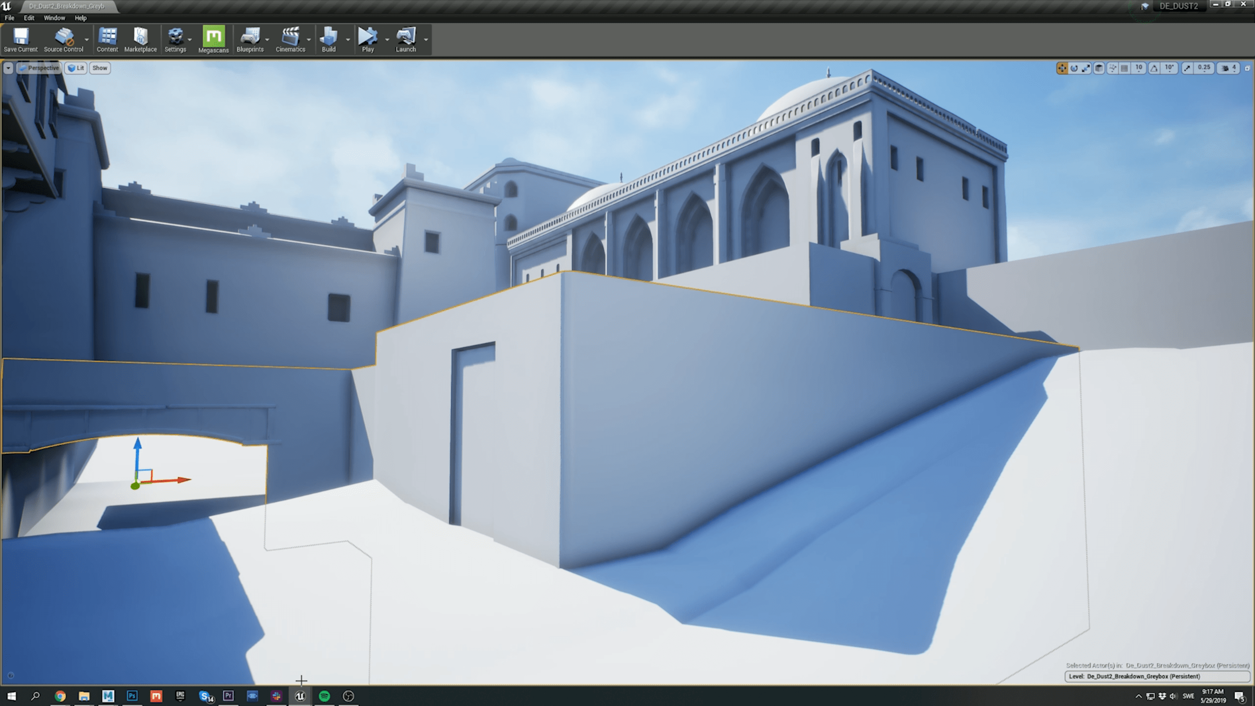Viewport: 1255px width, 706px height.
Task: Click the Perspective viewport mode button
Action: pyautogui.click(x=39, y=68)
